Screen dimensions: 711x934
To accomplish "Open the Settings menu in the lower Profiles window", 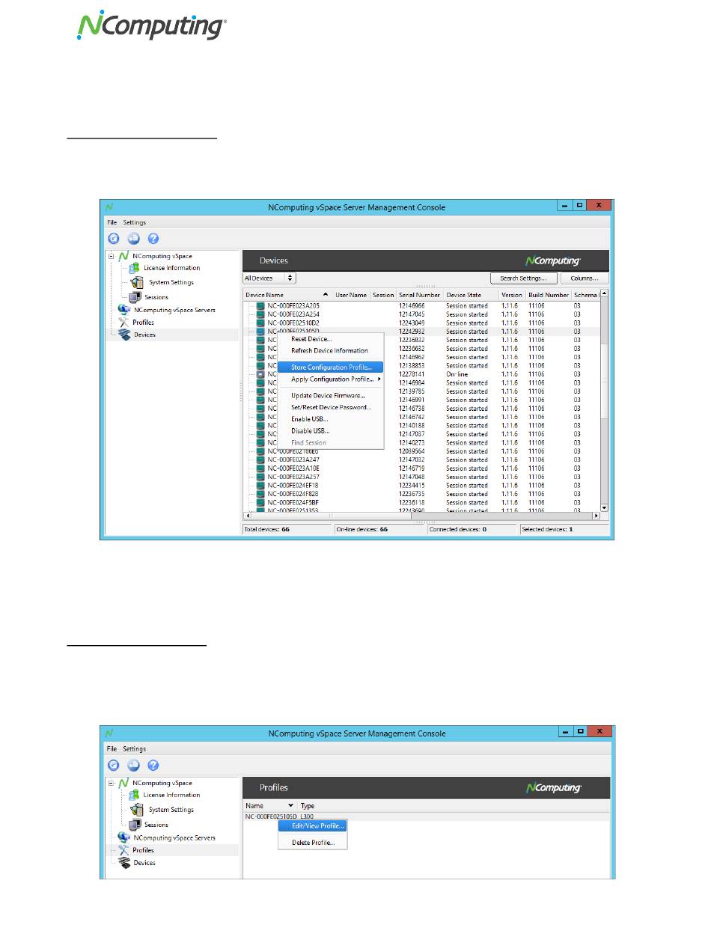I will click(x=135, y=748).
